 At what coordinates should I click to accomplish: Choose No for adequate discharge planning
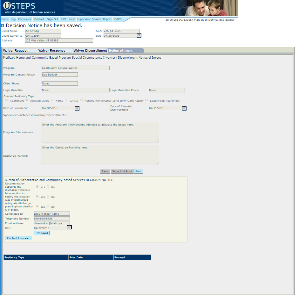coord(48,206)
